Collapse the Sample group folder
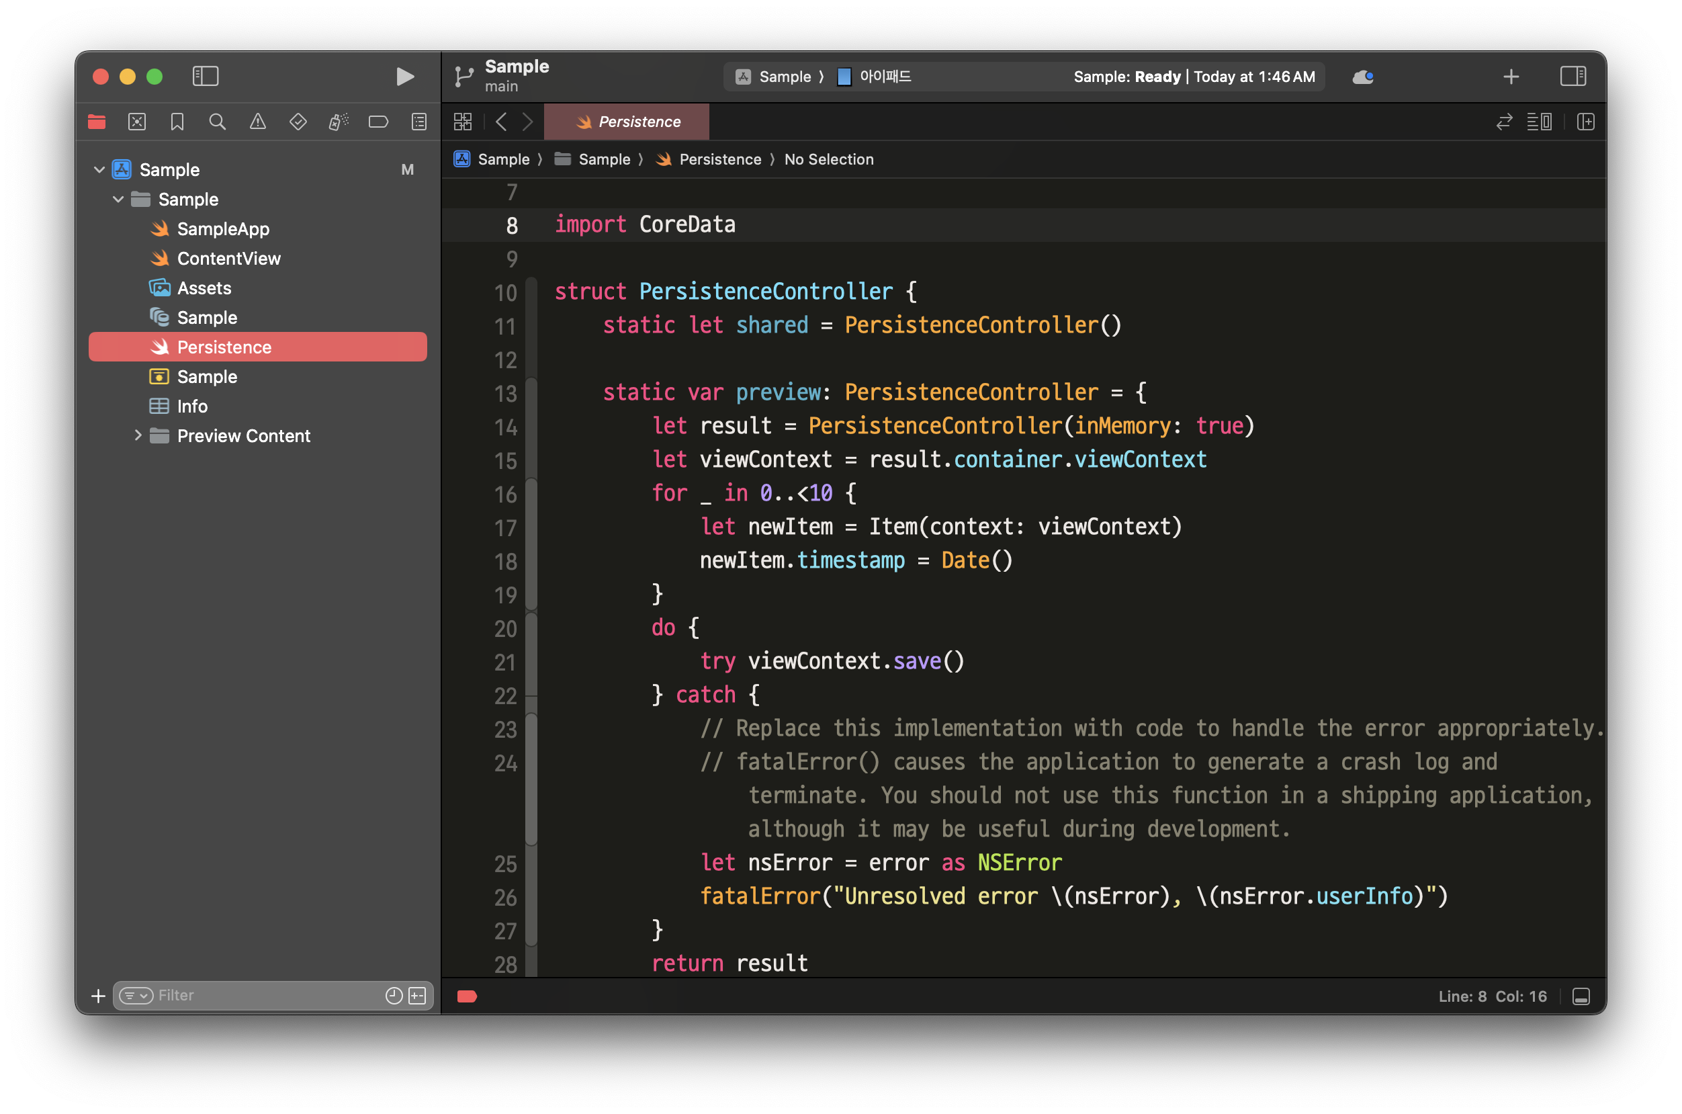 [119, 200]
